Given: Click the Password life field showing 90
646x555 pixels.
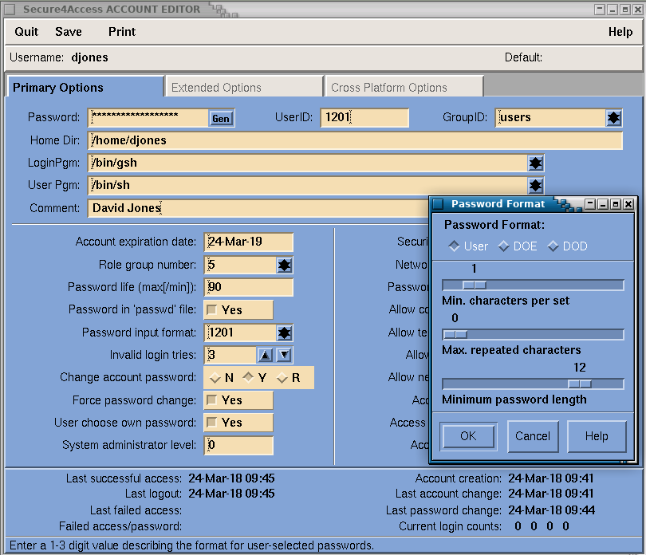Looking at the screenshot, I should pos(248,287).
